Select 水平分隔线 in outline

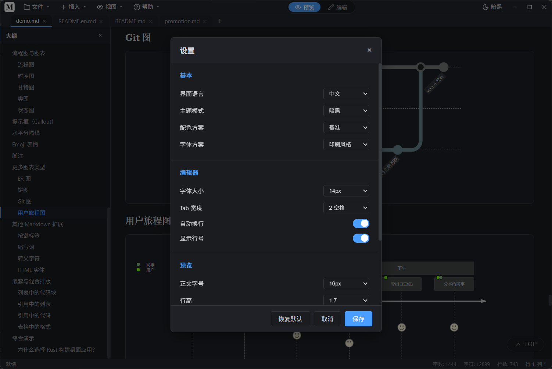[26, 133]
